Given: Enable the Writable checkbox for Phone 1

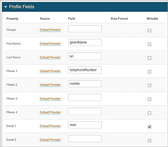Looking at the screenshot, I should [149, 72].
